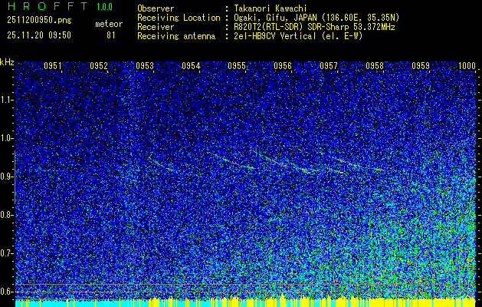The width and height of the screenshot is (482, 307).
Task: Click the 0.6 kHz axis label
Action: [6, 292]
